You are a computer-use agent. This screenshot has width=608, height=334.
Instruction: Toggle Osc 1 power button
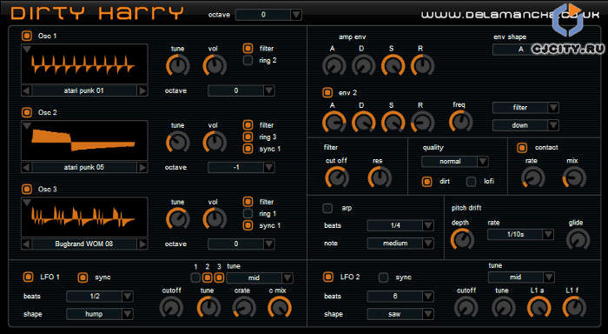coord(27,36)
